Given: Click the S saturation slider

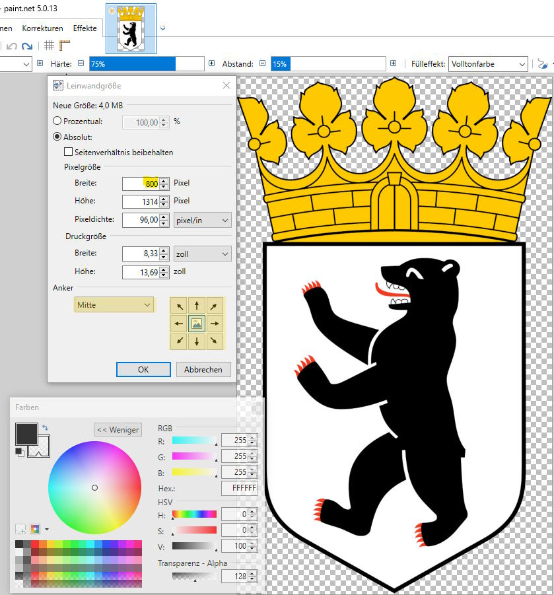Looking at the screenshot, I should 194,530.
